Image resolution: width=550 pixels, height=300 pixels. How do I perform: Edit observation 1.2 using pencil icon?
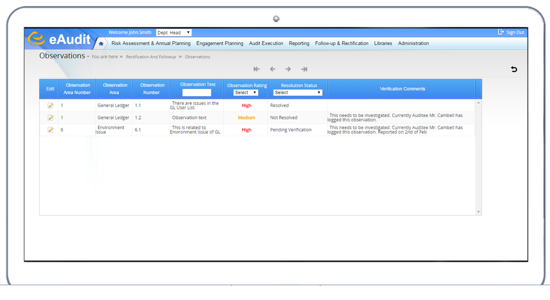tap(50, 117)
